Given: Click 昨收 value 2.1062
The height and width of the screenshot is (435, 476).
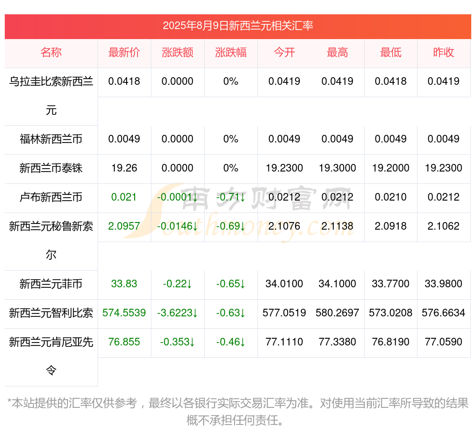Looking at the screenshot, I should tap(444, 226).
